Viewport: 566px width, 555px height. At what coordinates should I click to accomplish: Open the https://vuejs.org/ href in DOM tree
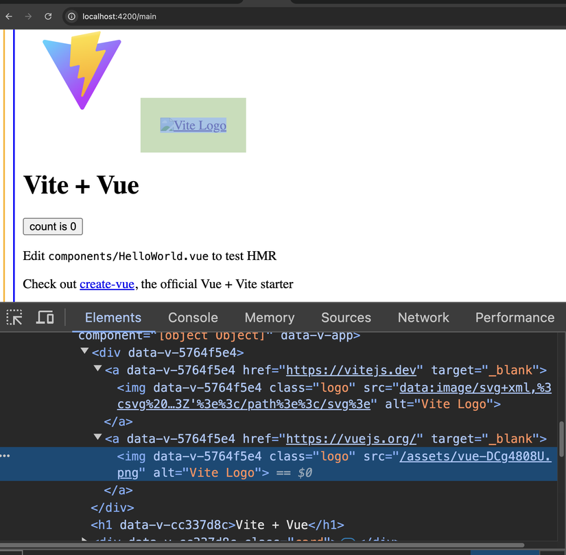coord(351,439)
